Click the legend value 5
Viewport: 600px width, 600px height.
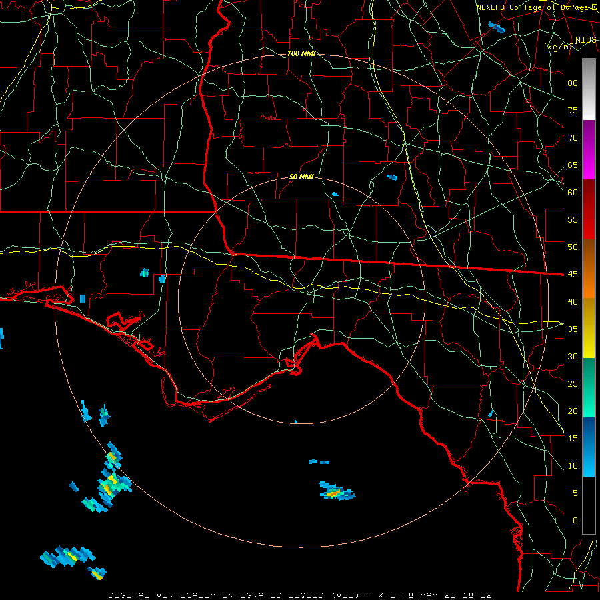point(575,493)
